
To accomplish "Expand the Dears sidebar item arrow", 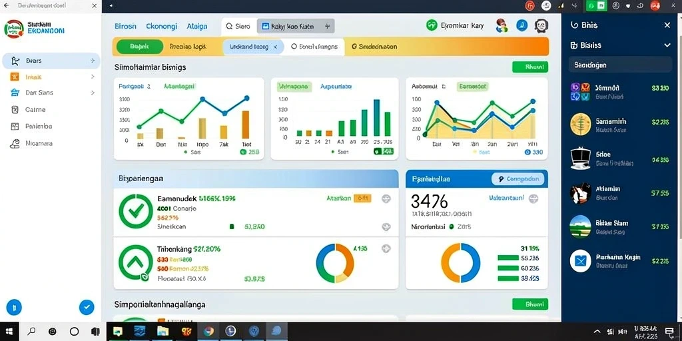I will click(x=93, y=61).
